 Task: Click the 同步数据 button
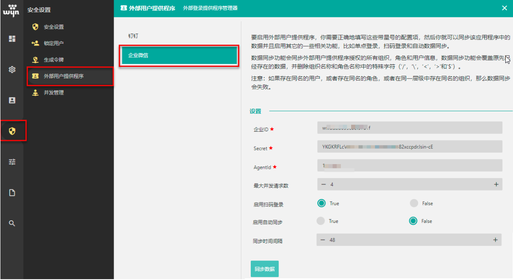point(264,269)
